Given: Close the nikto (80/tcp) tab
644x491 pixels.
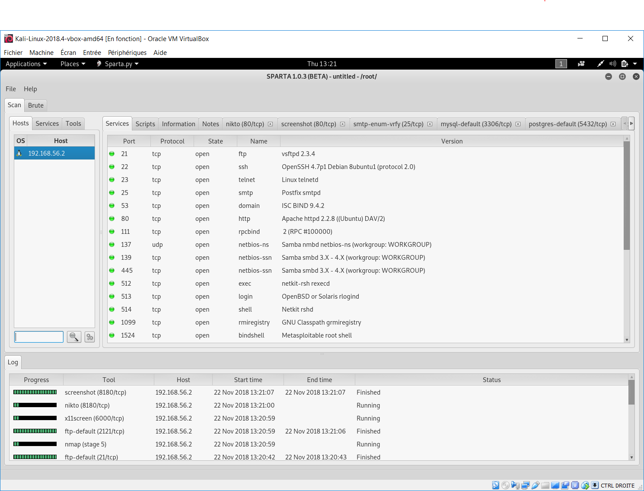Looking at the screenshot, I should 271,124.
